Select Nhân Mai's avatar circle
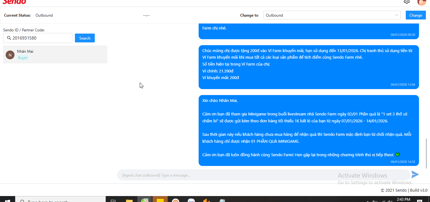This screenshot has height=202, width=430. pyautogui.click(x=10, y=55)
